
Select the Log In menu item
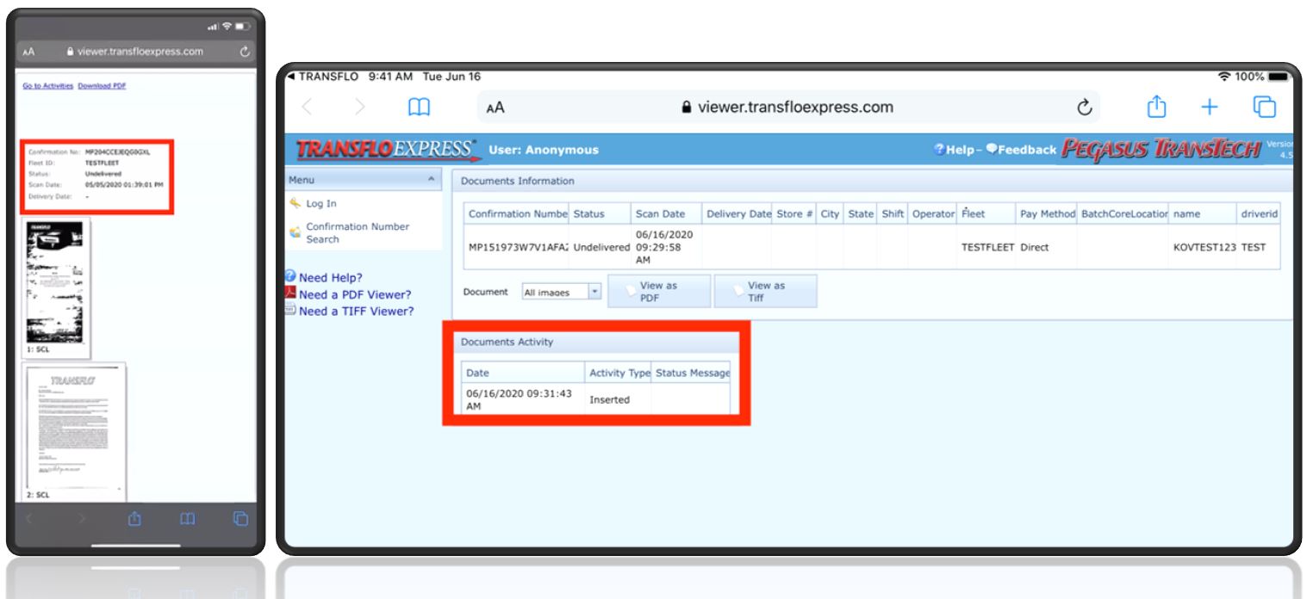pos(323,203)
